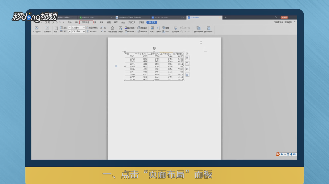
Task: Decrease the picture width with minus button
Action: click(70, 31)
